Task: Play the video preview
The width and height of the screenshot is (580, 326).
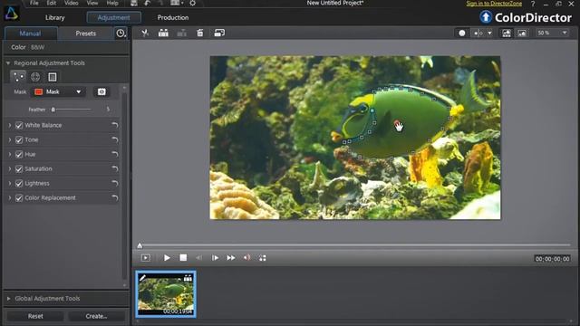Action: pos(167,257)
